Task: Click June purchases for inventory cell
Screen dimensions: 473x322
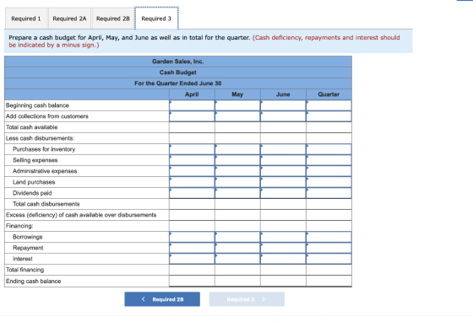Action: (x=283, y=149)
